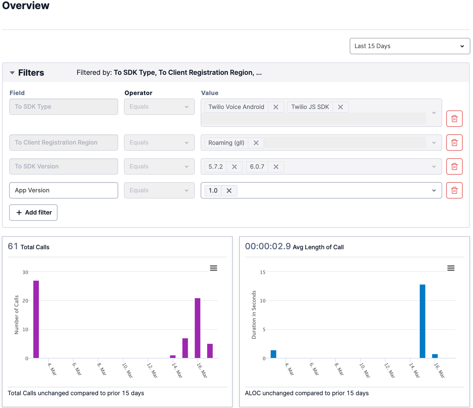The height and width of the screenshot is (408, 473).
Task: Remove SDK version 5.7.2 tag
Action: coord(234,167)
